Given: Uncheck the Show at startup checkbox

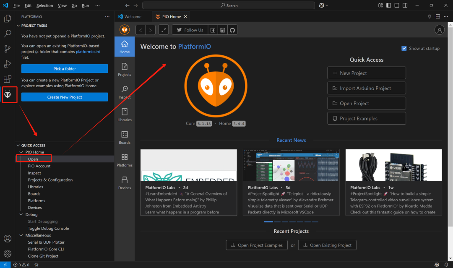Looking at the screenshot, I should [404, 48].
